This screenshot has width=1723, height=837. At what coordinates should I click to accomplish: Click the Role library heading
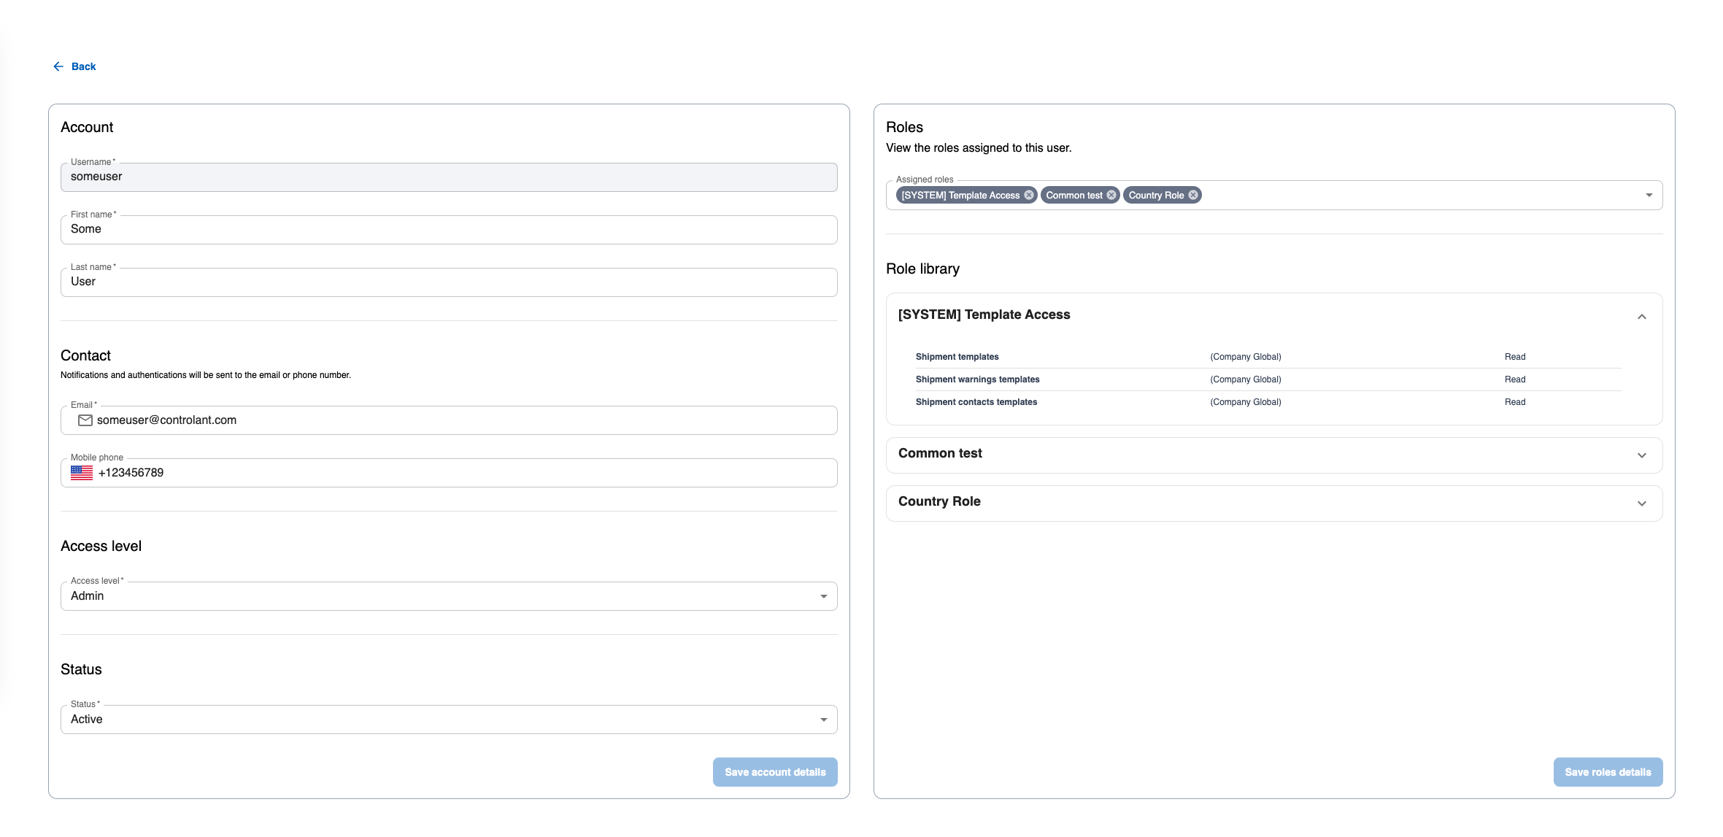(922, 269)
